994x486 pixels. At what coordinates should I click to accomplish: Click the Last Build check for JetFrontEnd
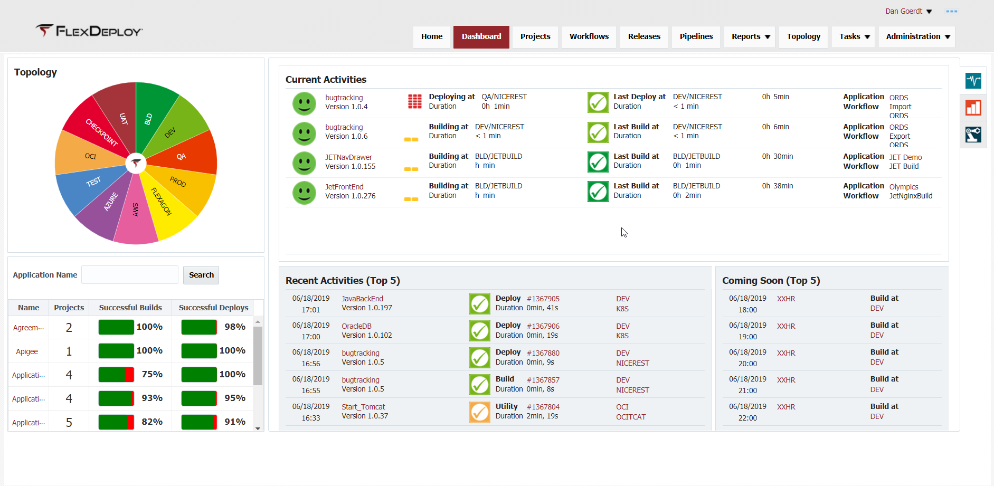598,192
